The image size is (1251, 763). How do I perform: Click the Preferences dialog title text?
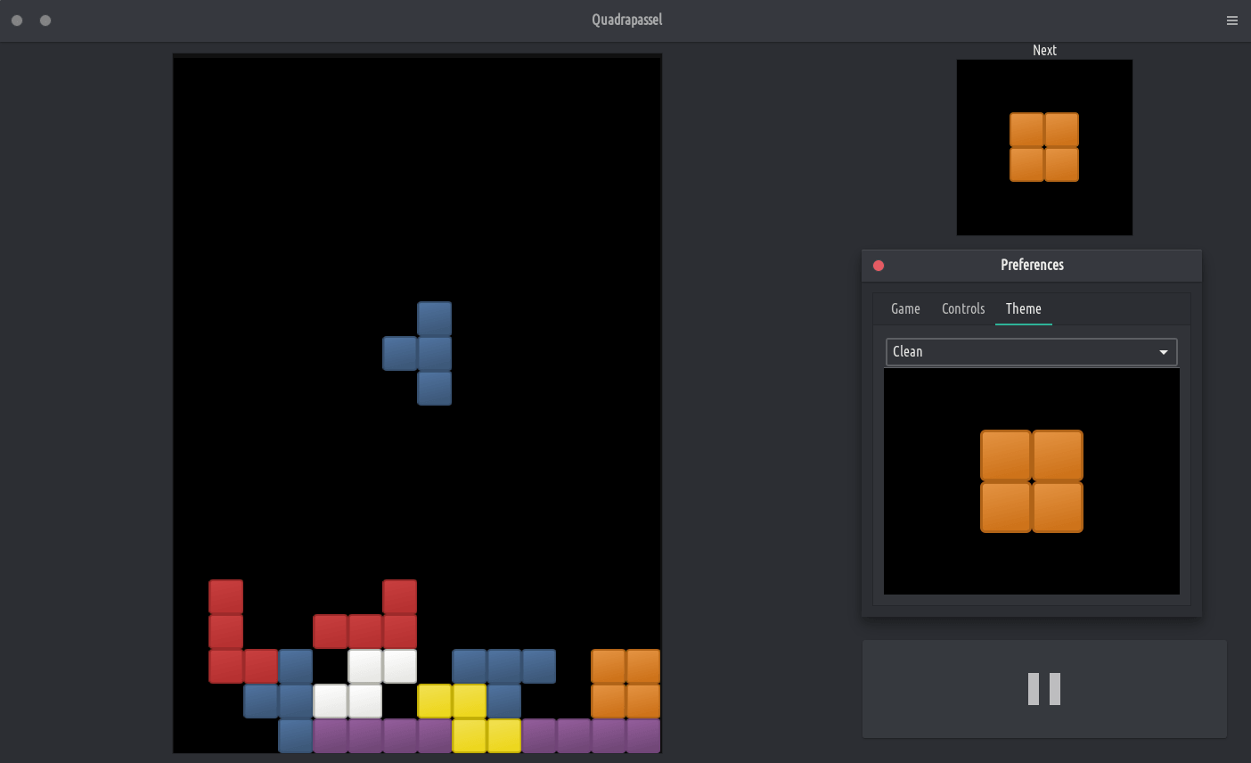(x=1032, y=265)
